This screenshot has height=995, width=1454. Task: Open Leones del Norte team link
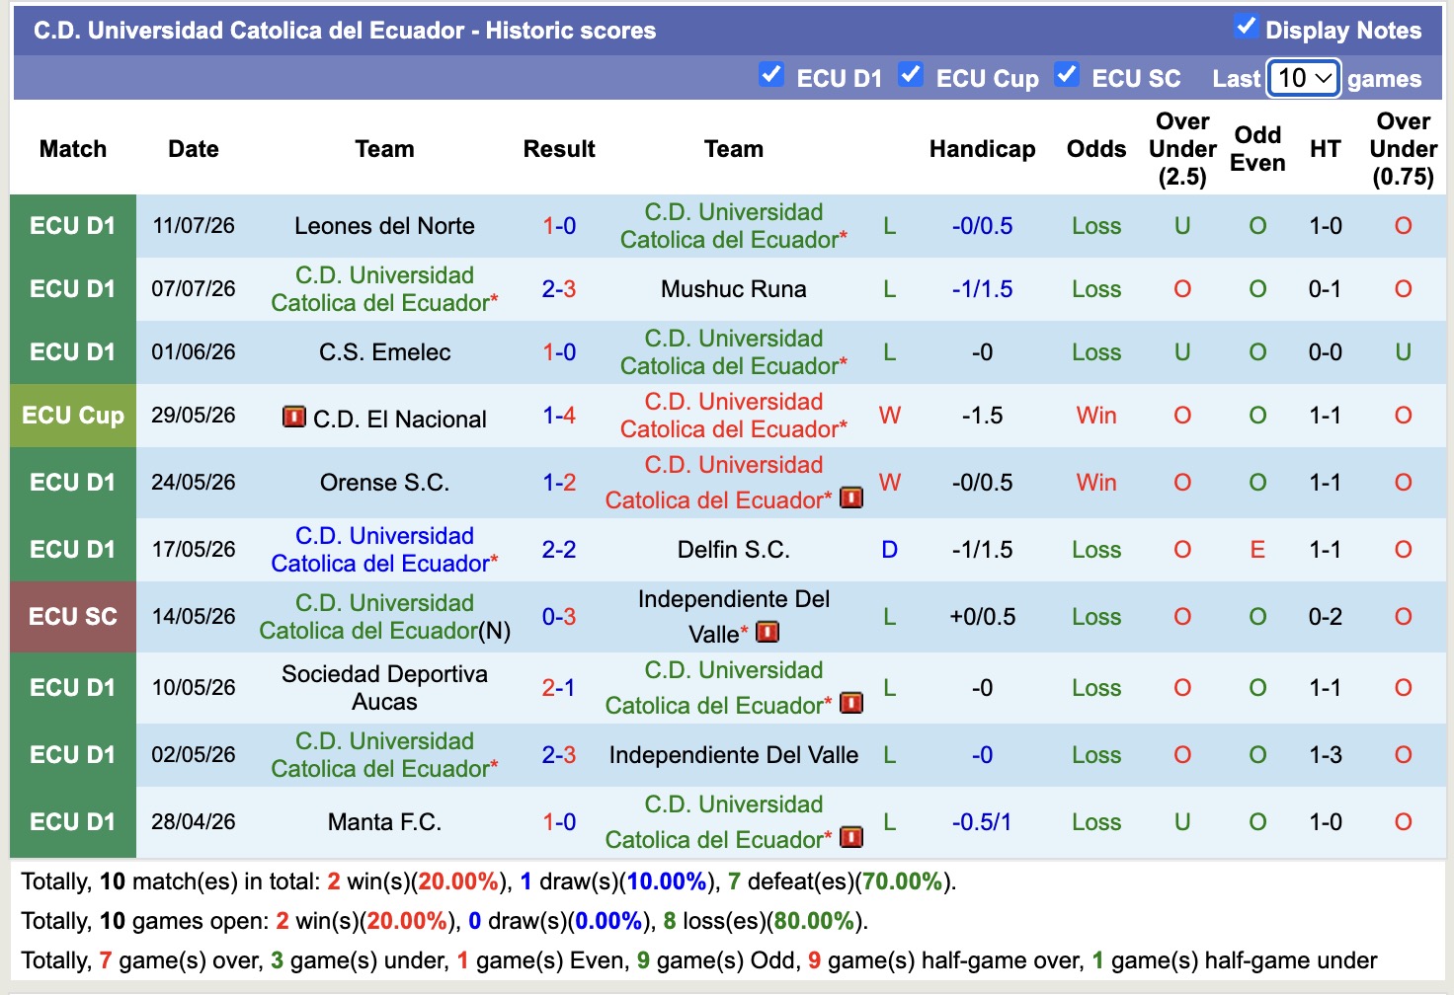[384, 226]
